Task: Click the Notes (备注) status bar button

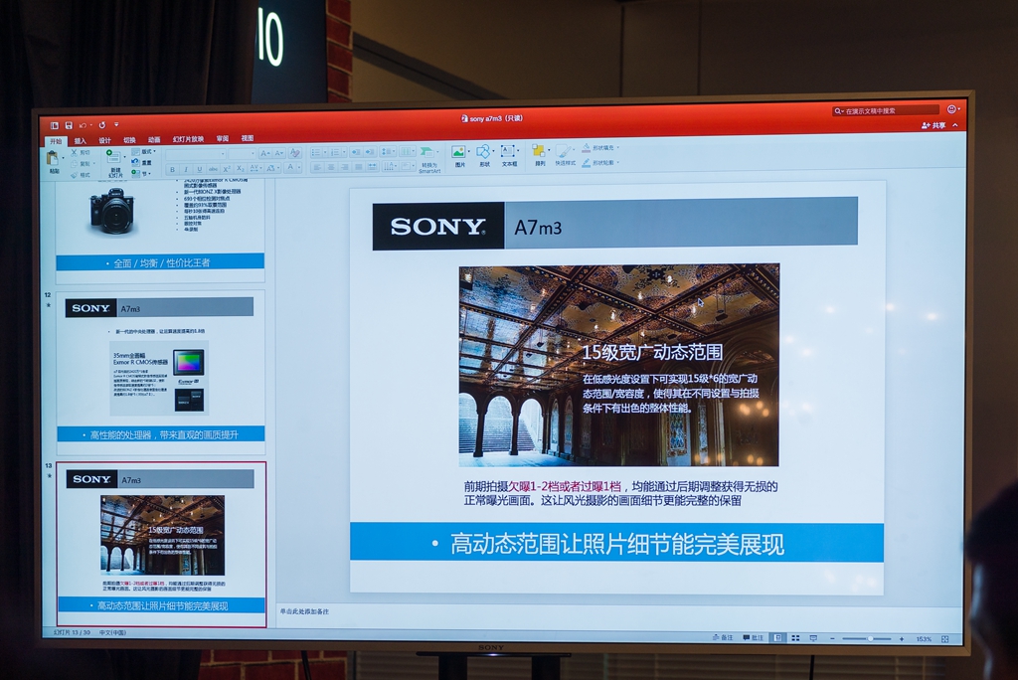Action: [724, 638]
